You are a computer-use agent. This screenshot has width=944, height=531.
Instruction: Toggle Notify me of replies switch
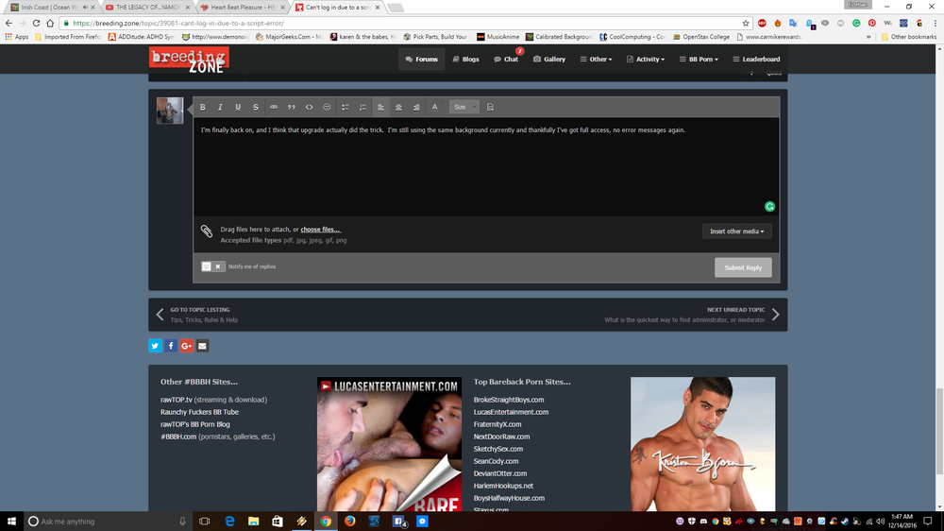(x=212, y=266)
